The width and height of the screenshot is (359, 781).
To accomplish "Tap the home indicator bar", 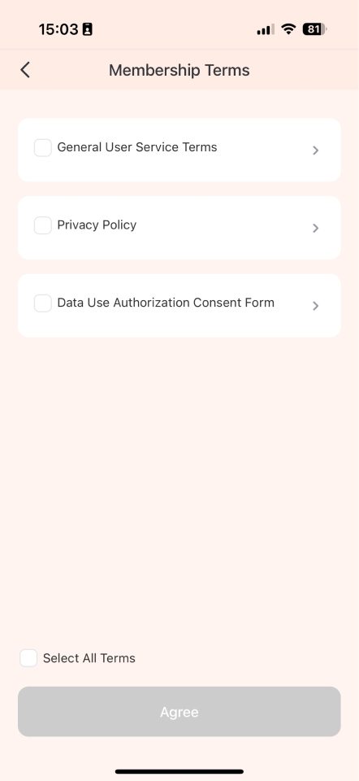I will 179,771.
